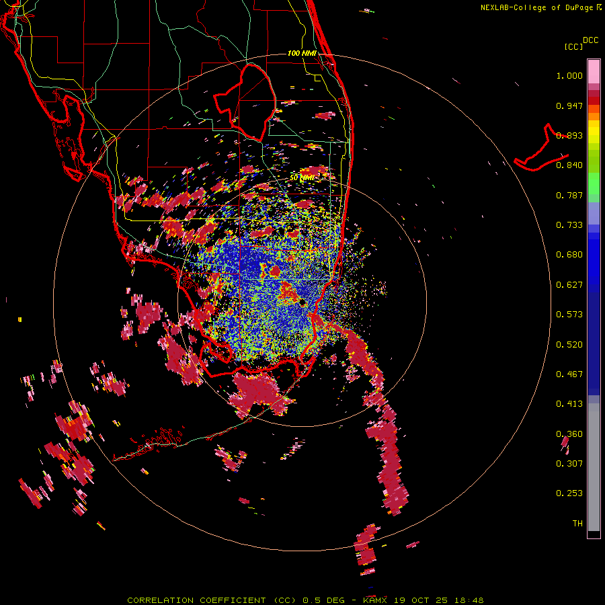The width and height of the screenshot is (605, 605).
Task: Select the 0.573 legend value
Action: coord(569,315)
